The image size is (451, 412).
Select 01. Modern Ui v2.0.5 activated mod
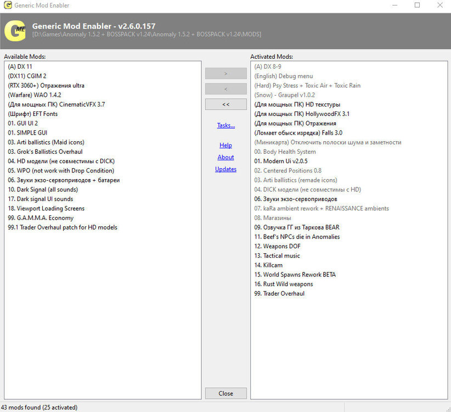click(281, 161)
